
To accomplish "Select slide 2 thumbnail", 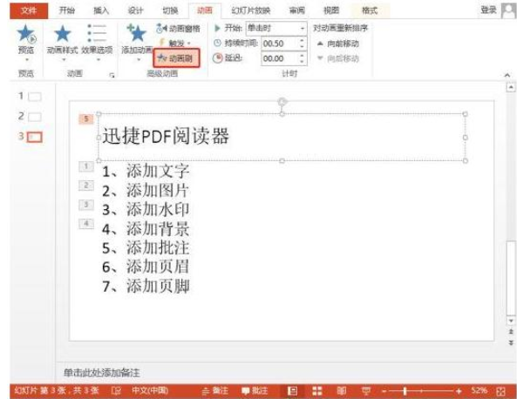I will coord(35,117).
